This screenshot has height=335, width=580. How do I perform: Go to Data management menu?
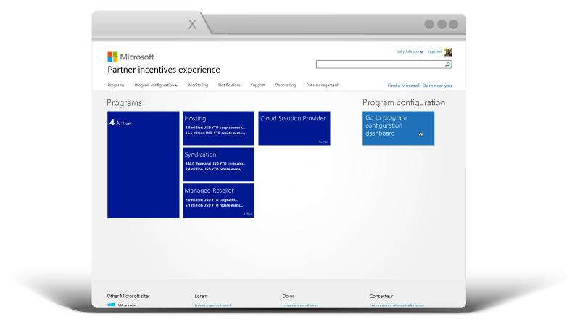322,85
